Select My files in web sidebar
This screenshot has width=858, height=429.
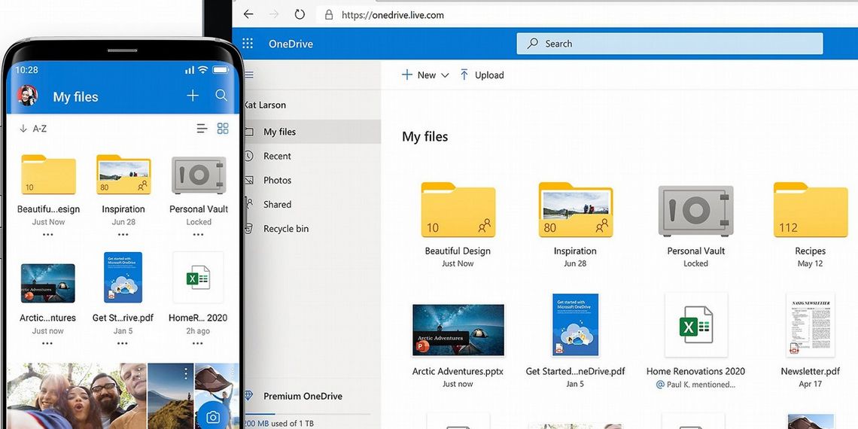pyautogui.click(x=312, y=132)
